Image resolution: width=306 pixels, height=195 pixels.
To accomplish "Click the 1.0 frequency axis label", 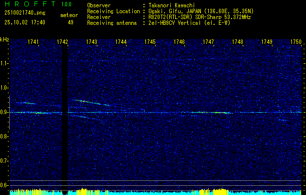I will click(x=4, y=88).
